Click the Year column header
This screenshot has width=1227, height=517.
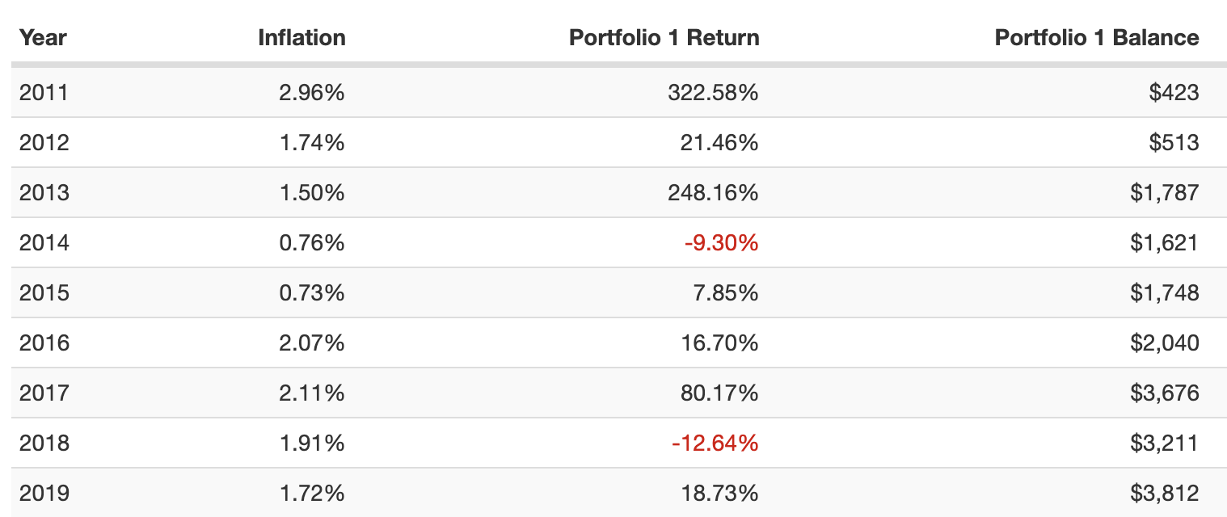[43, 37]
